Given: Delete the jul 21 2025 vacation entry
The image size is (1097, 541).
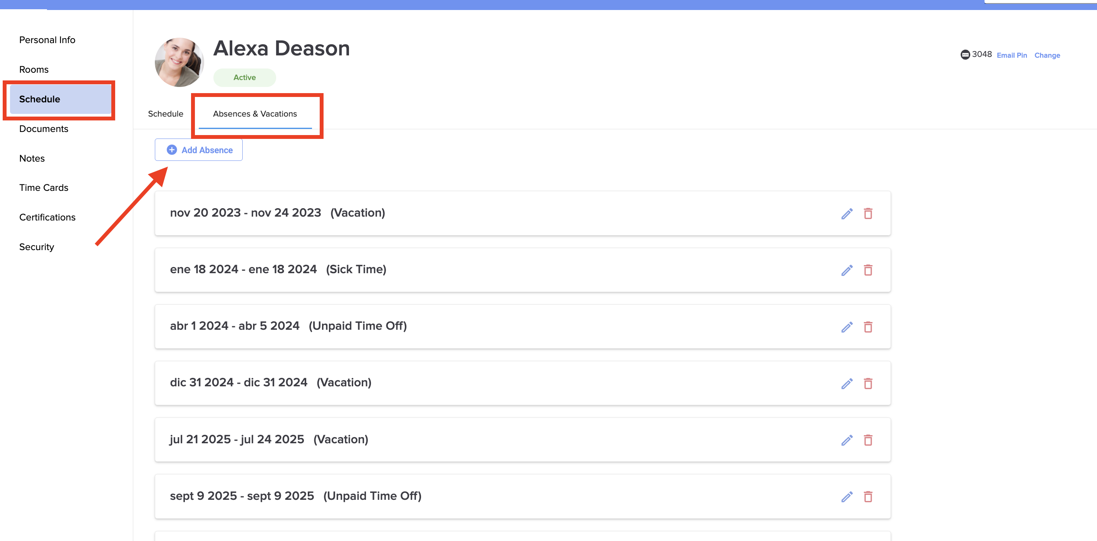Looking at the screenshot, I should [868, 440].
